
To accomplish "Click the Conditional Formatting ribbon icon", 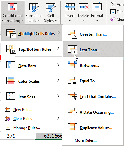I will point(13,7).
